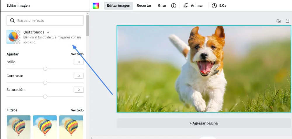Click the Editar imagen panel title
The height and width of the screenshot is (139, 292).
(x=18, y=6)
